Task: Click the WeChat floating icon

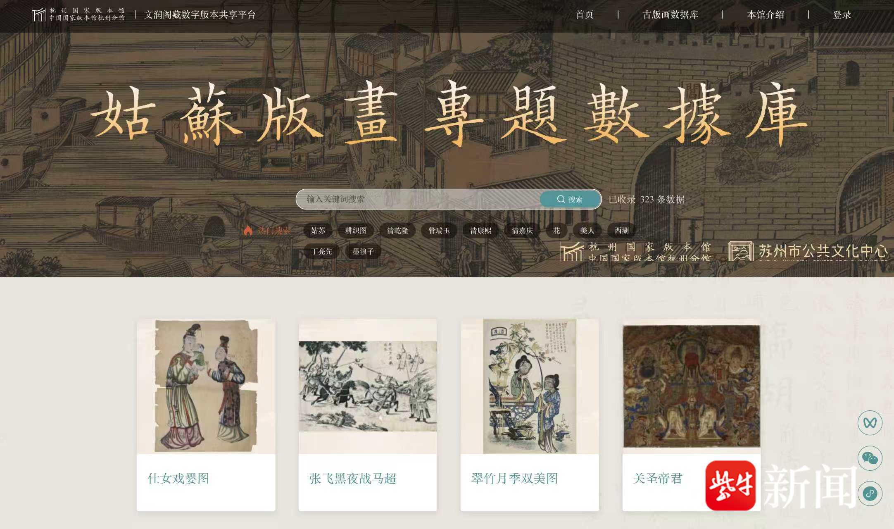Action: [870, 458]
